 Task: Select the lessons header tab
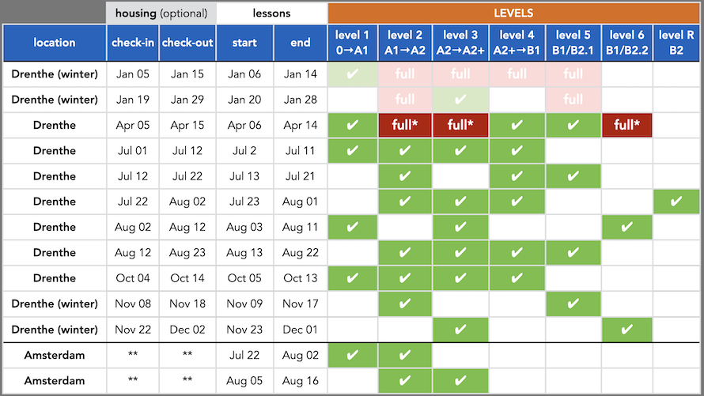click(x=271, y=13)
